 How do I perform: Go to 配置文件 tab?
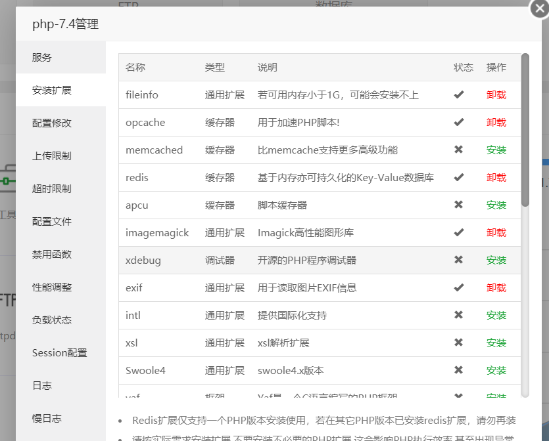(x=52, y=221)
